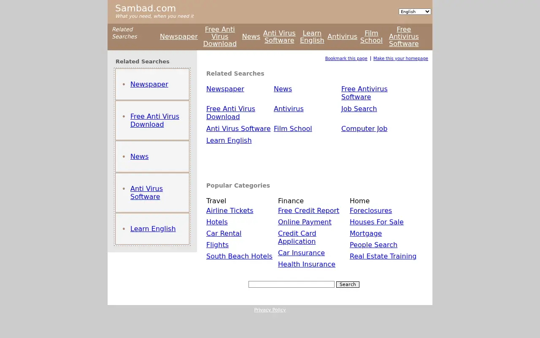Open the Computer Job link
Screen dimensions: 540x338
364,128
